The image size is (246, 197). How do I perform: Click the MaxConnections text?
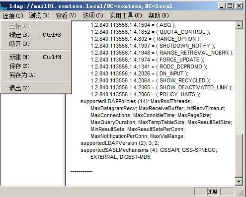[111, 115]
